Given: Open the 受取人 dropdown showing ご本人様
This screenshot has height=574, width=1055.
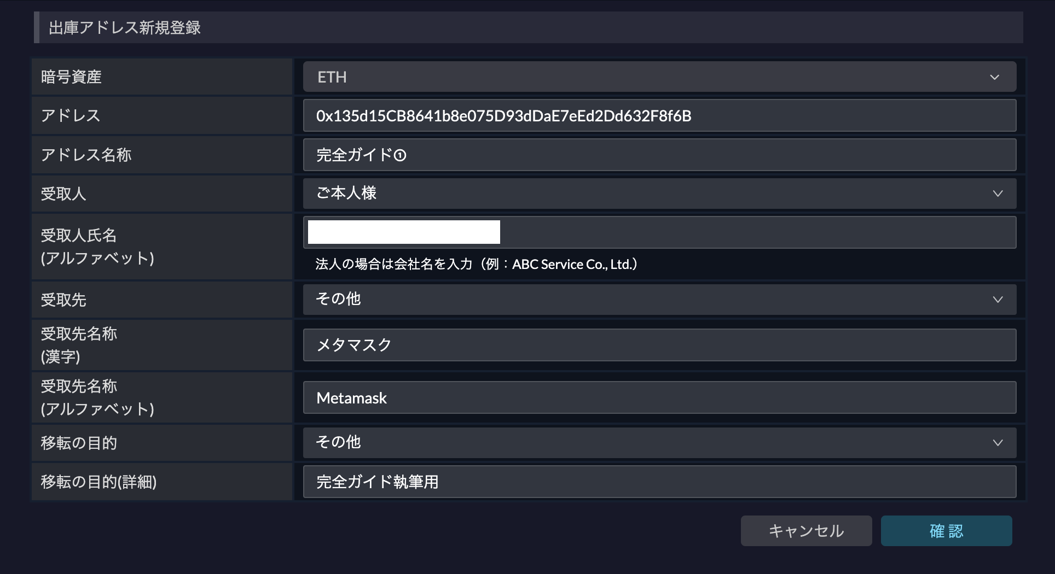Looking at the screenshot, I should point(659,194).
